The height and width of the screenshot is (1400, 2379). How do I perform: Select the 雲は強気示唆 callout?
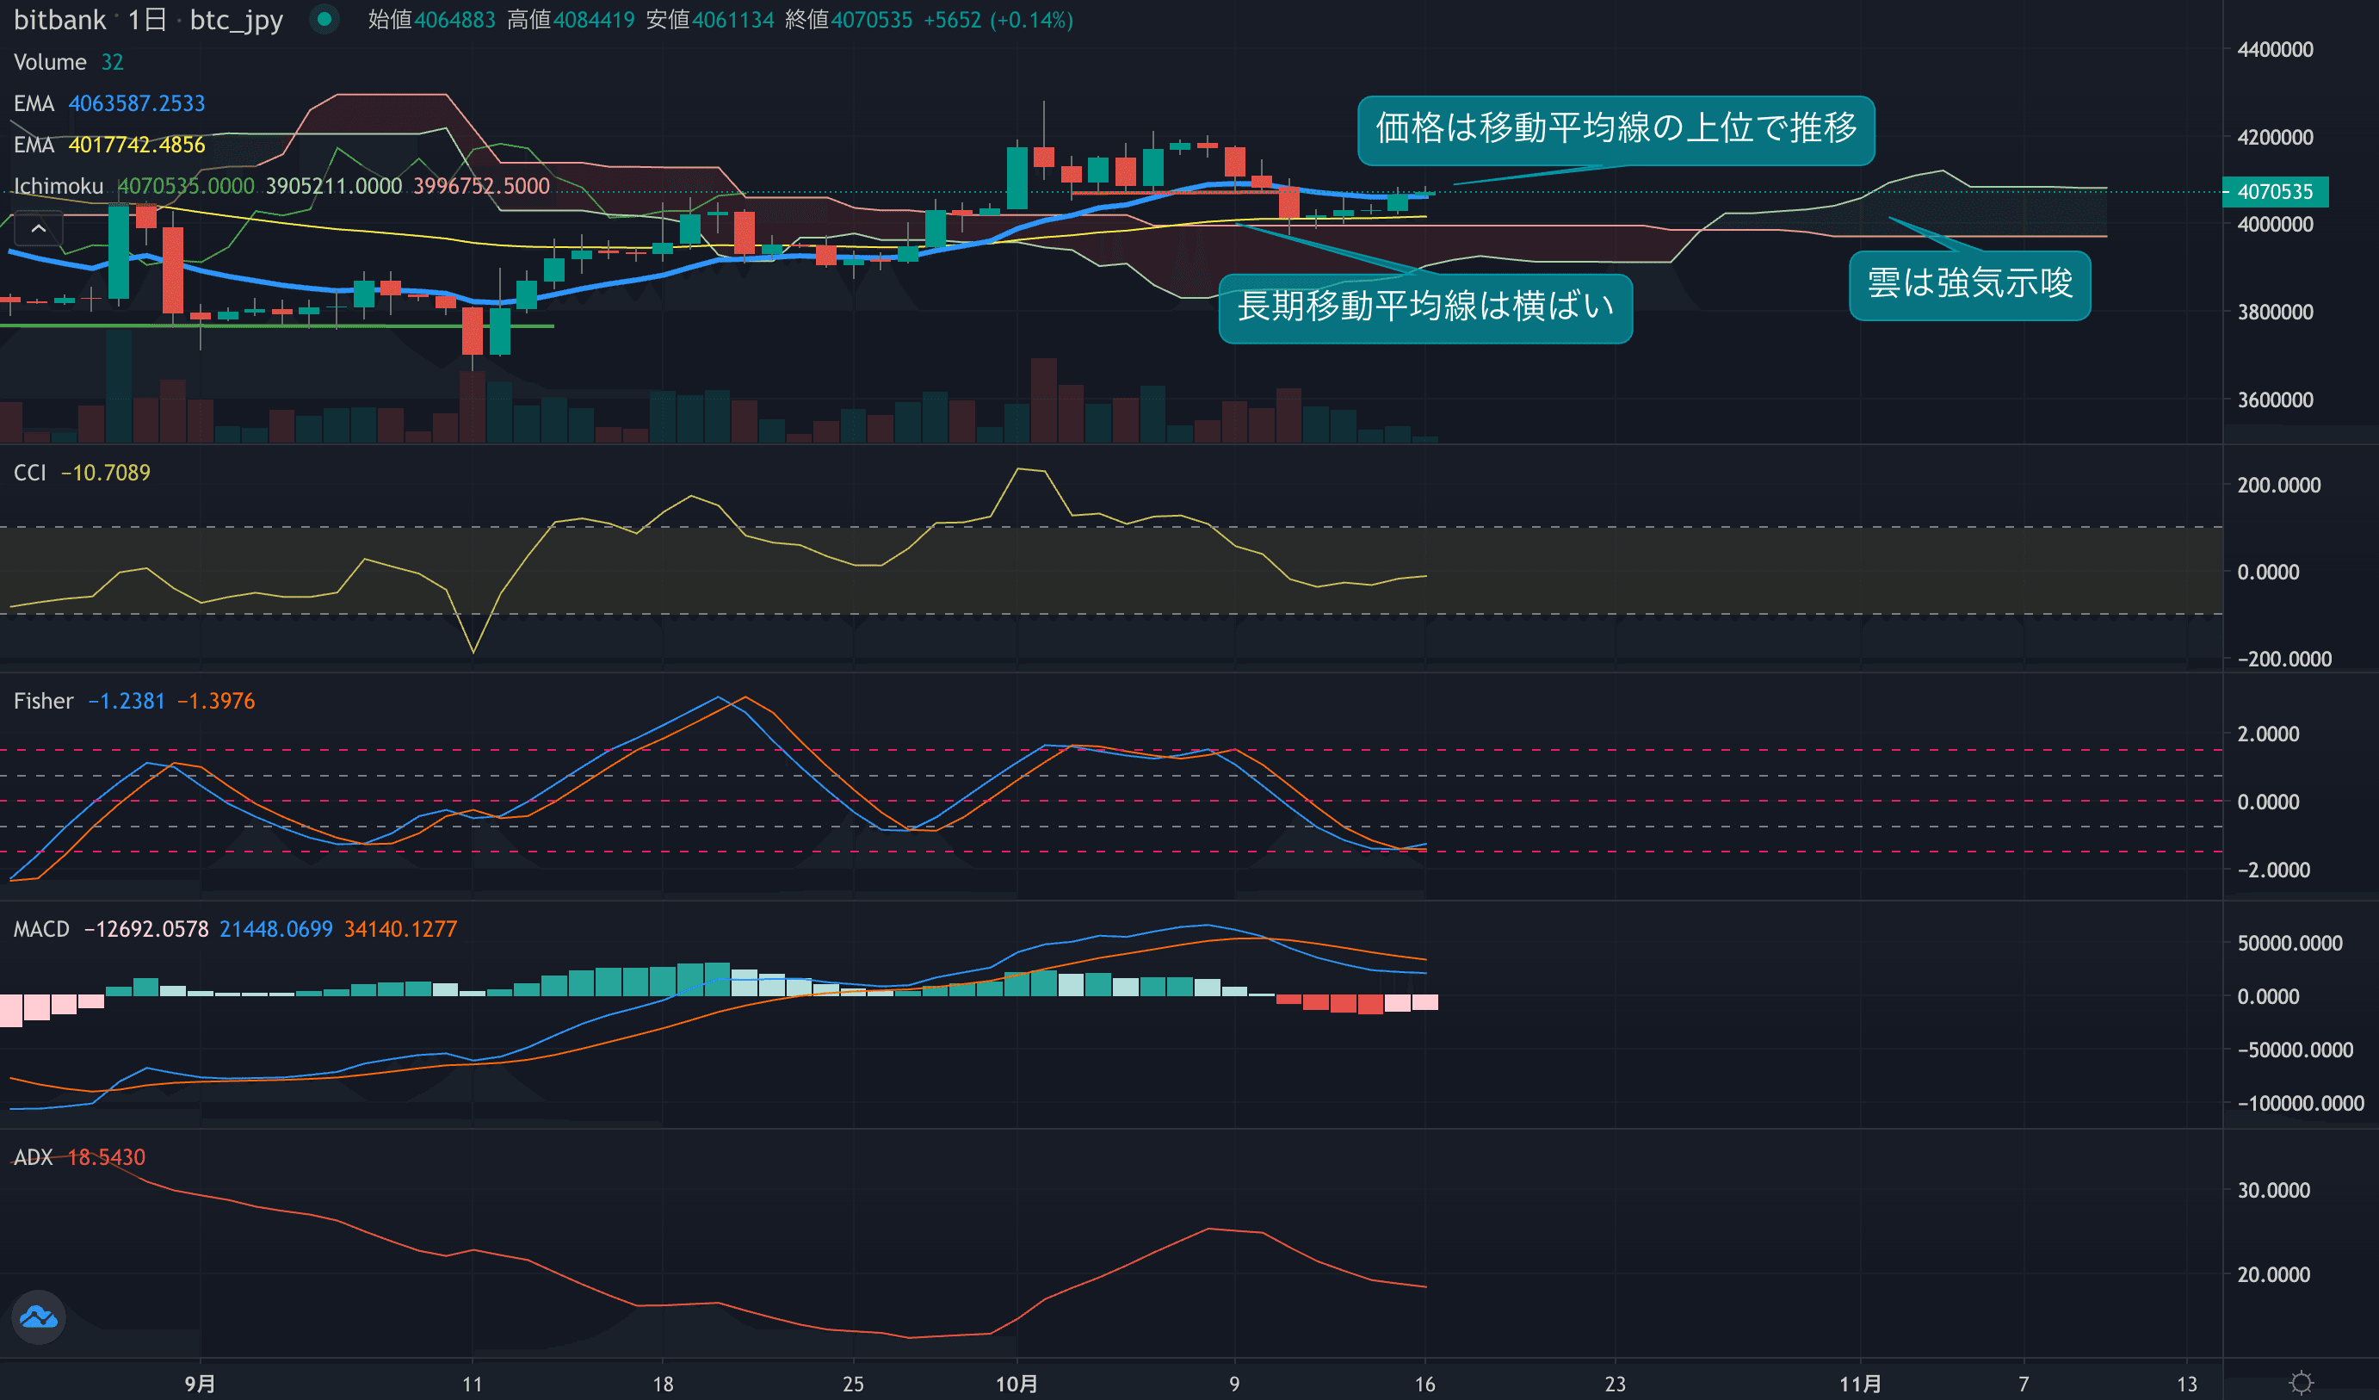pos(1969,284)
